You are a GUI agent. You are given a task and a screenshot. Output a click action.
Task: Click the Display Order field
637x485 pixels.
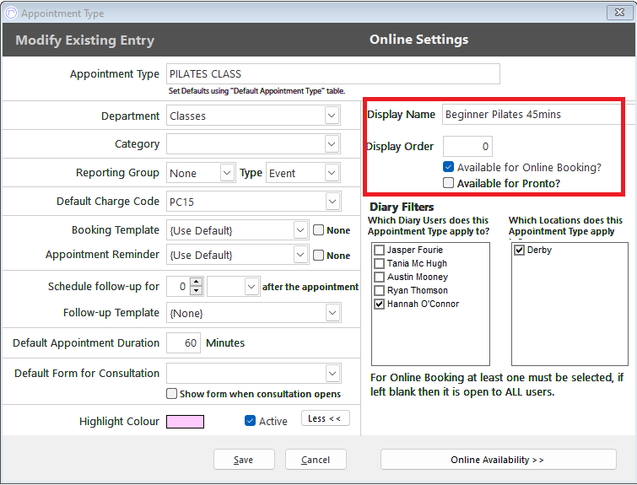[x=467, y=146]
